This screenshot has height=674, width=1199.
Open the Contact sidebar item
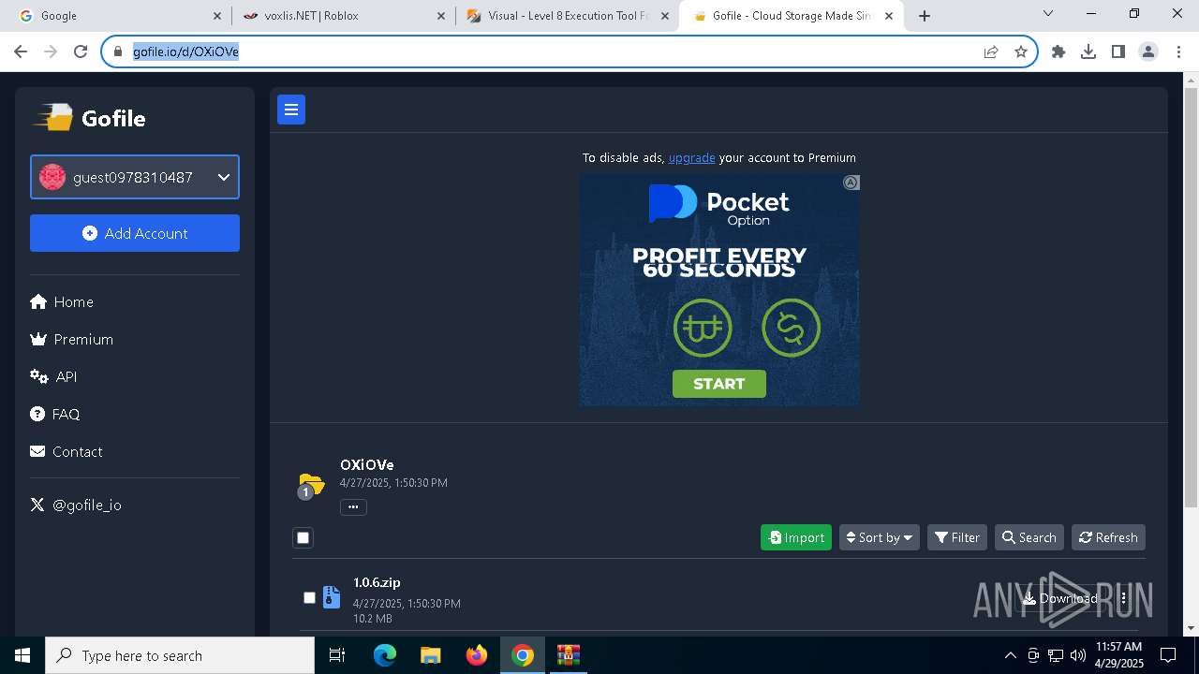pyautogui.click(x=67, y=451)
